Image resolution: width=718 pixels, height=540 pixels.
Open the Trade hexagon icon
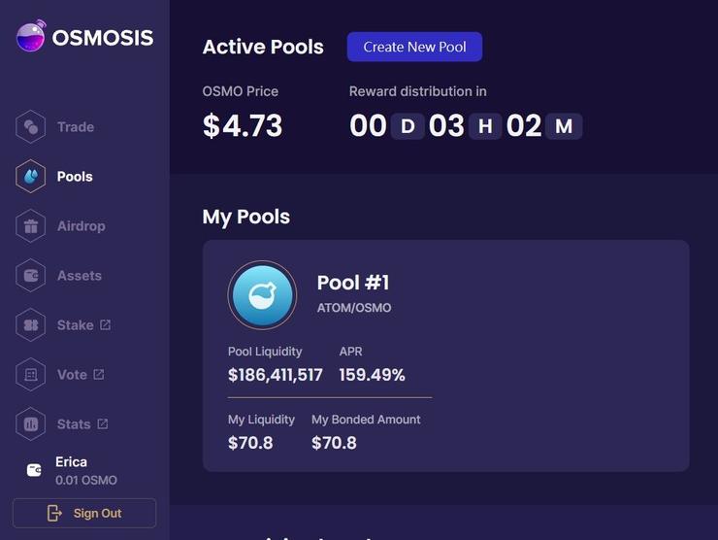(31, 127)
